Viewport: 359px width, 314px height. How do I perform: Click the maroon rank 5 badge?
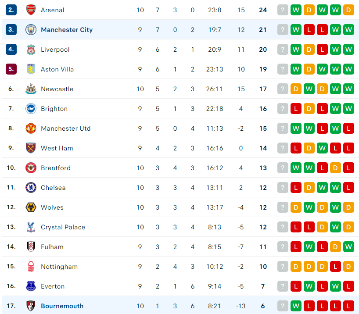[11, 69]
